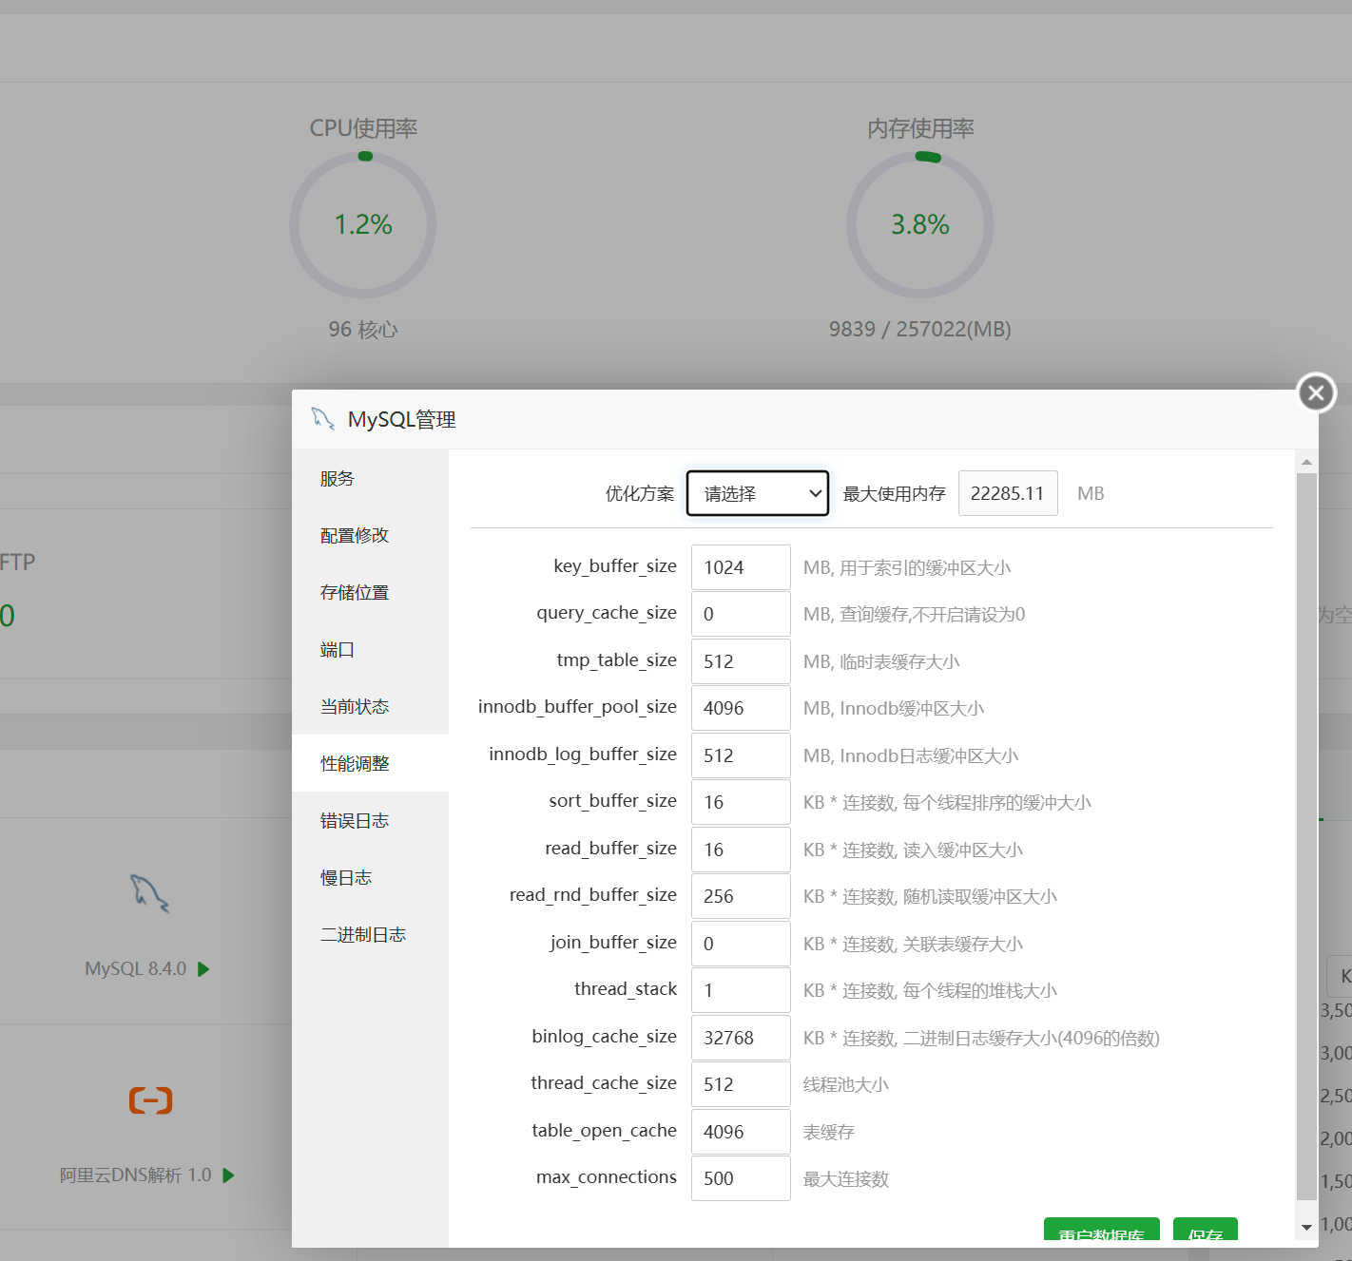Screen dimensions: 1352x1261
Task: Open the 错误日志 tab
Action: 370,820
